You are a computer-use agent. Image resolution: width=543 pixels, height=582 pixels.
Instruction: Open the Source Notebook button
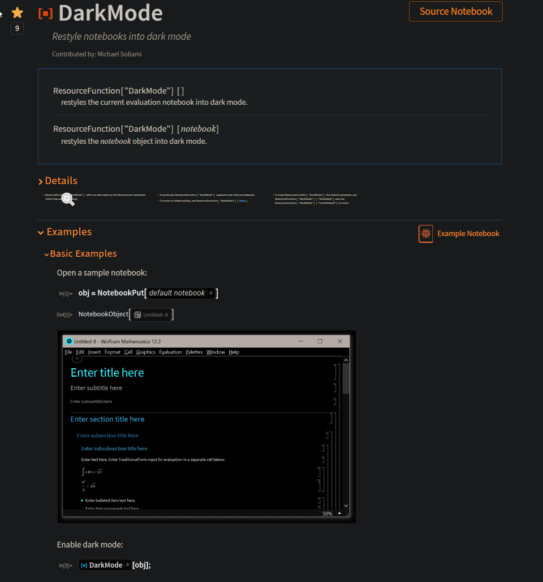point(456,12)
